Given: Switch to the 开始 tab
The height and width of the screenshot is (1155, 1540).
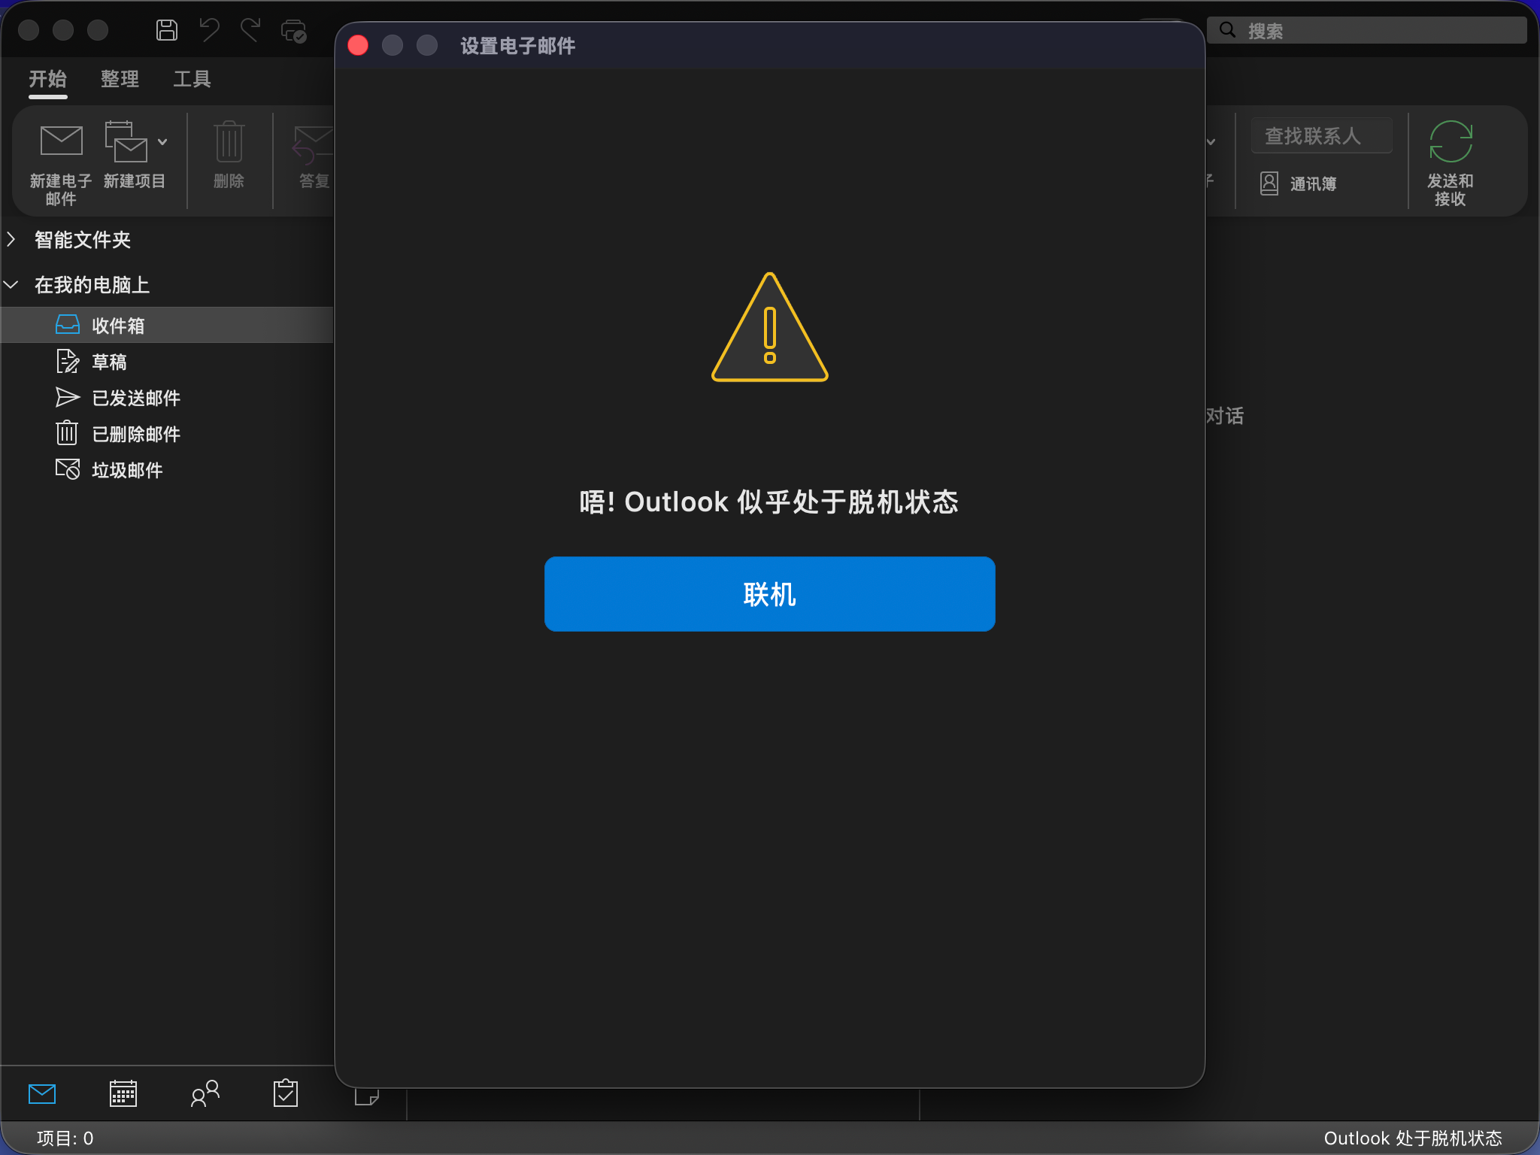Looking at the screenshot, I should click(48, 79).
